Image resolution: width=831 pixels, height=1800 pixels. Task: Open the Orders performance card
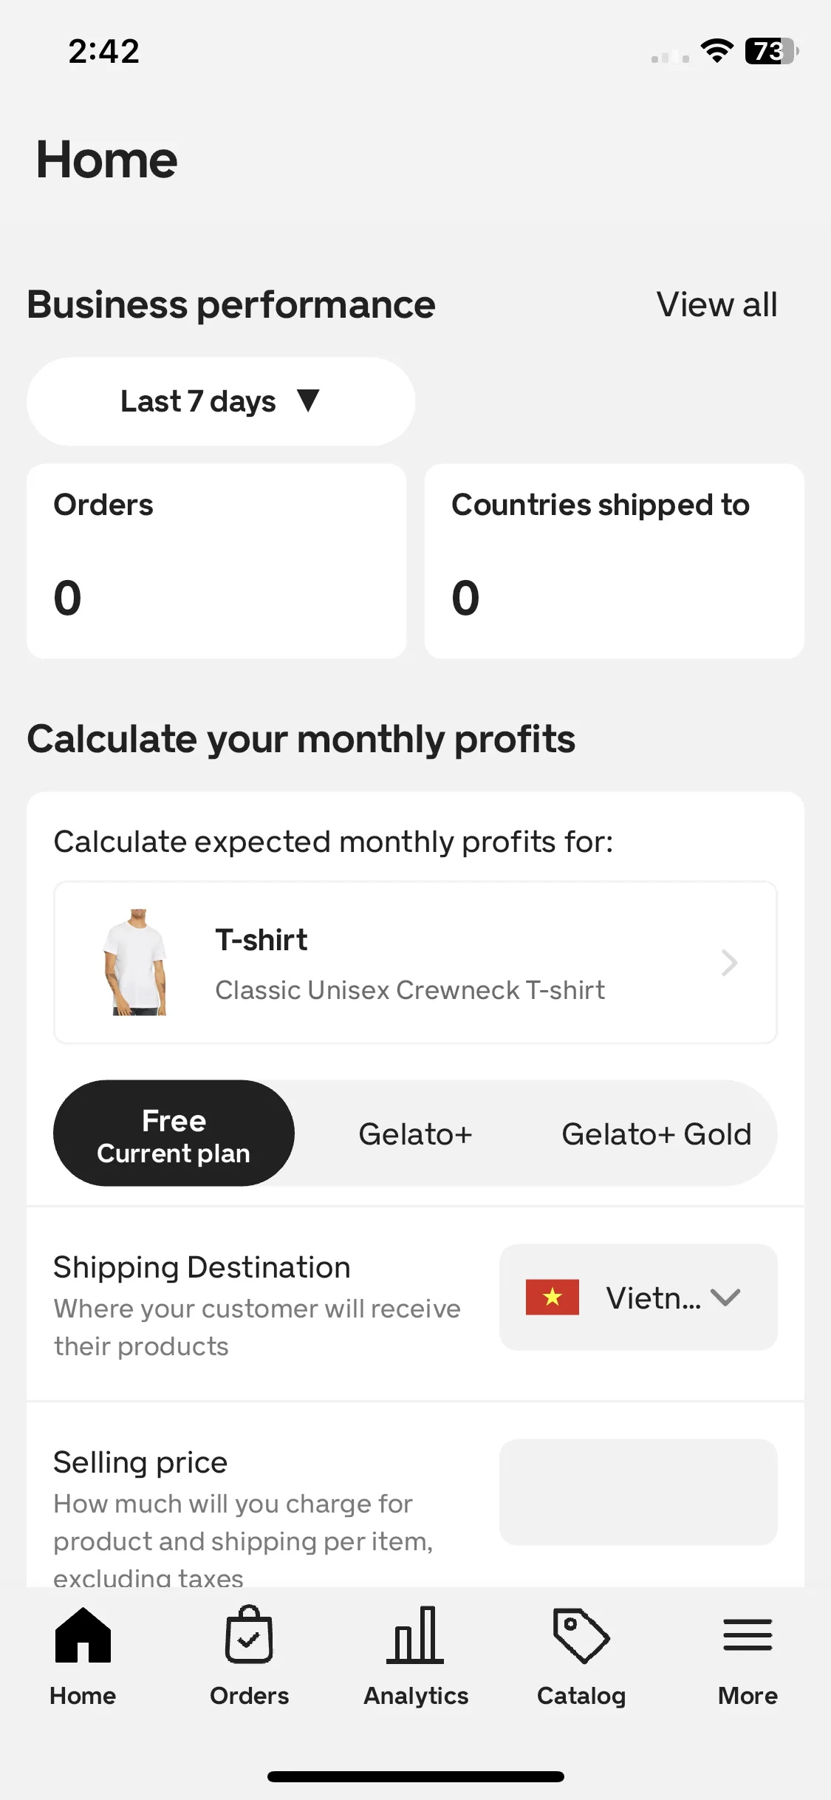tap(216, 561)
